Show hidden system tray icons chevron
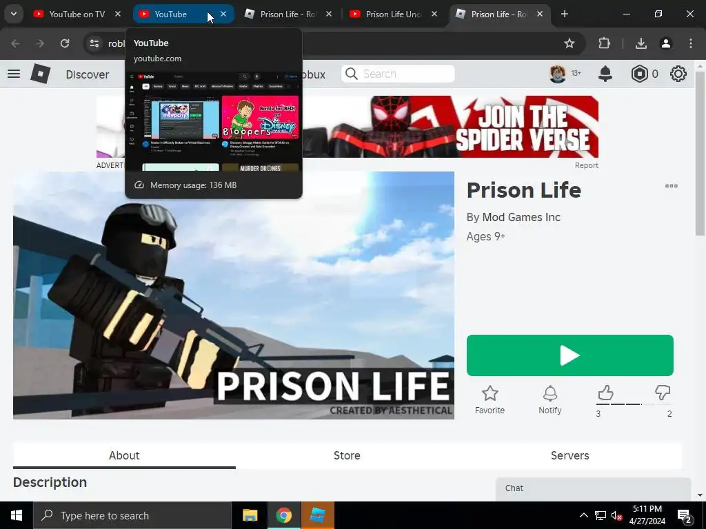Image resolution: width=706 pixels, height=529 pixels. (x=583, y=515)
